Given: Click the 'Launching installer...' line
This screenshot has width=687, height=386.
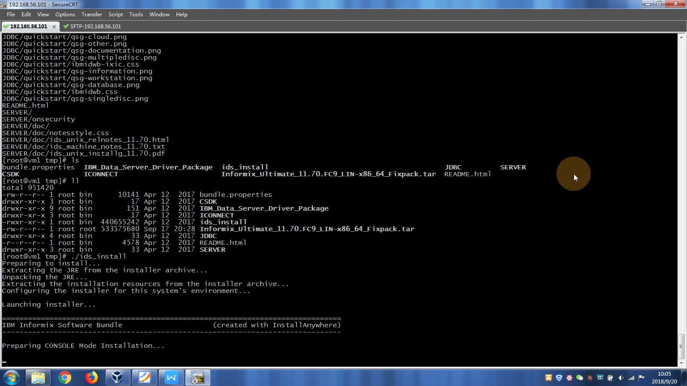Looking at the screenshot, I should (49, 305).
